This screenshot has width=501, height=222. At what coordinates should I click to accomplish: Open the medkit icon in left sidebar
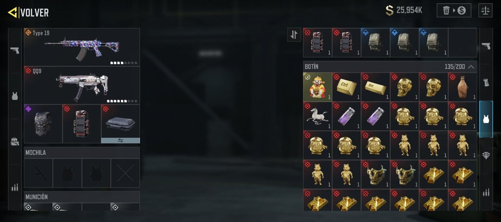[15, 142]
